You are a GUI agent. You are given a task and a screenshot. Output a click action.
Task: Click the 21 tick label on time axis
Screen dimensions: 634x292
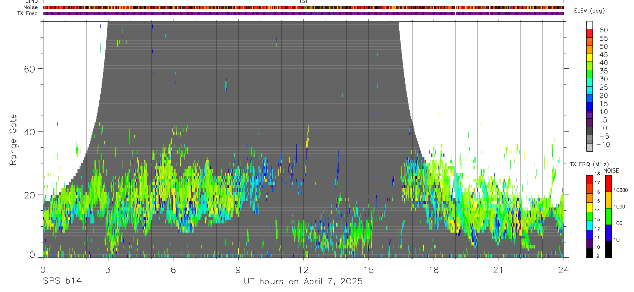point(499,270)
